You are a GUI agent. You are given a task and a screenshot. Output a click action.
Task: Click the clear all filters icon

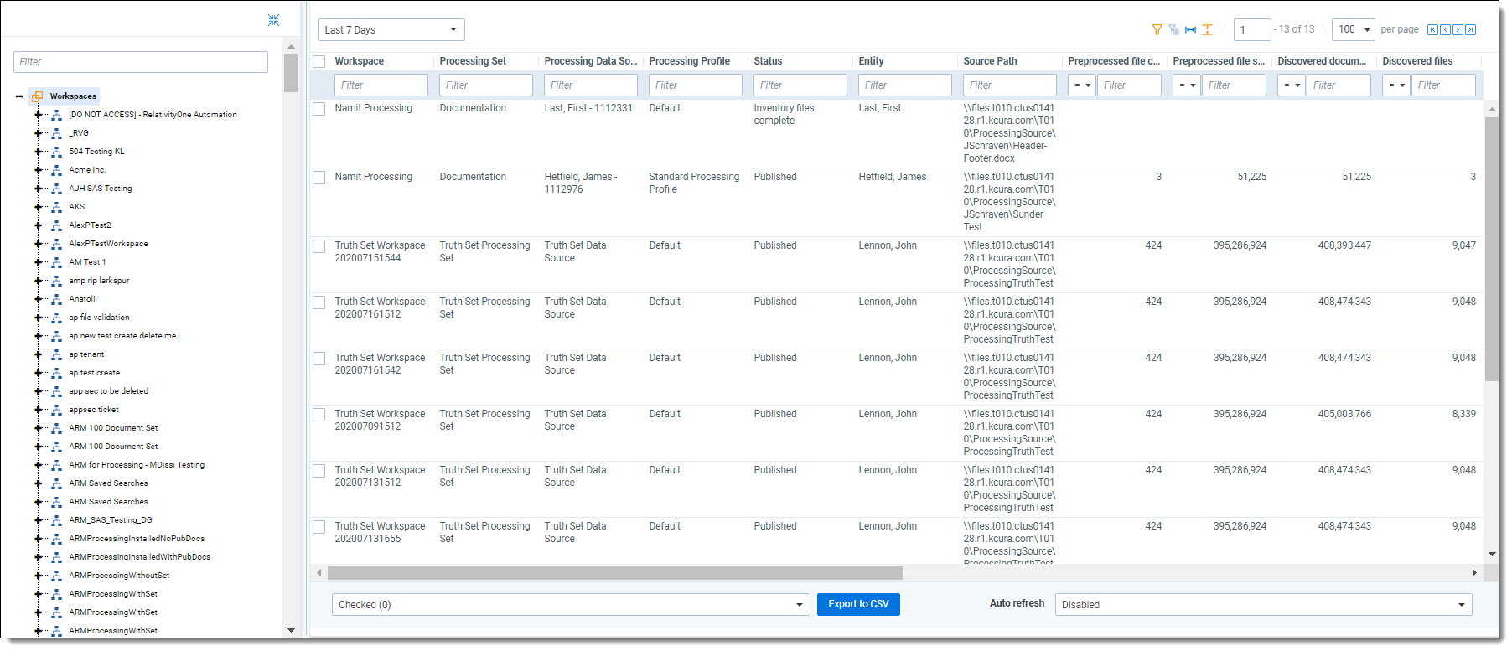pyautogui.click(x=1173, y=30)
